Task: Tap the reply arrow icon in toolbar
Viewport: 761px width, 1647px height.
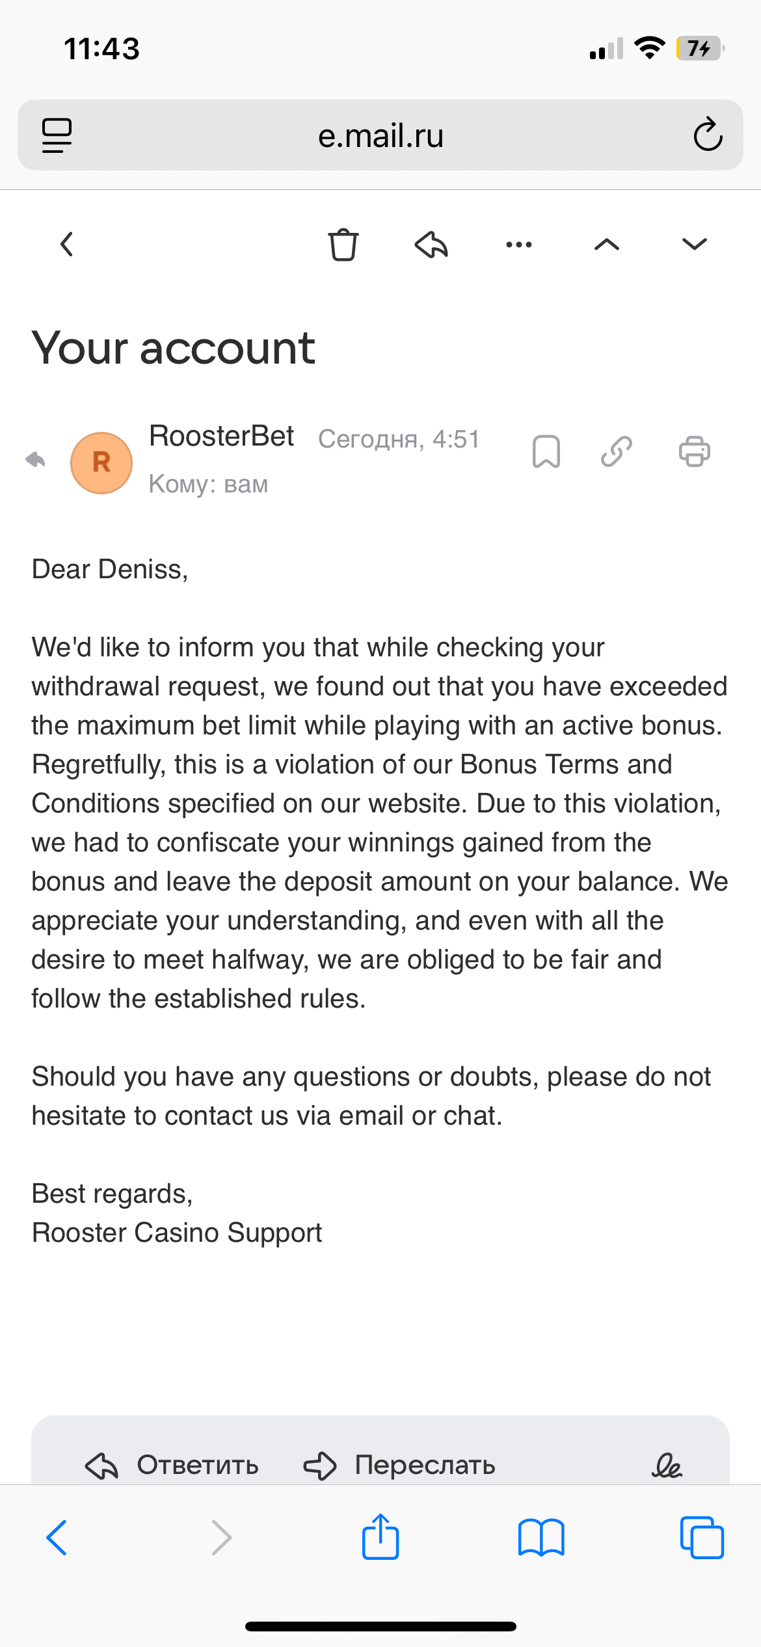Action: [431, 245]
